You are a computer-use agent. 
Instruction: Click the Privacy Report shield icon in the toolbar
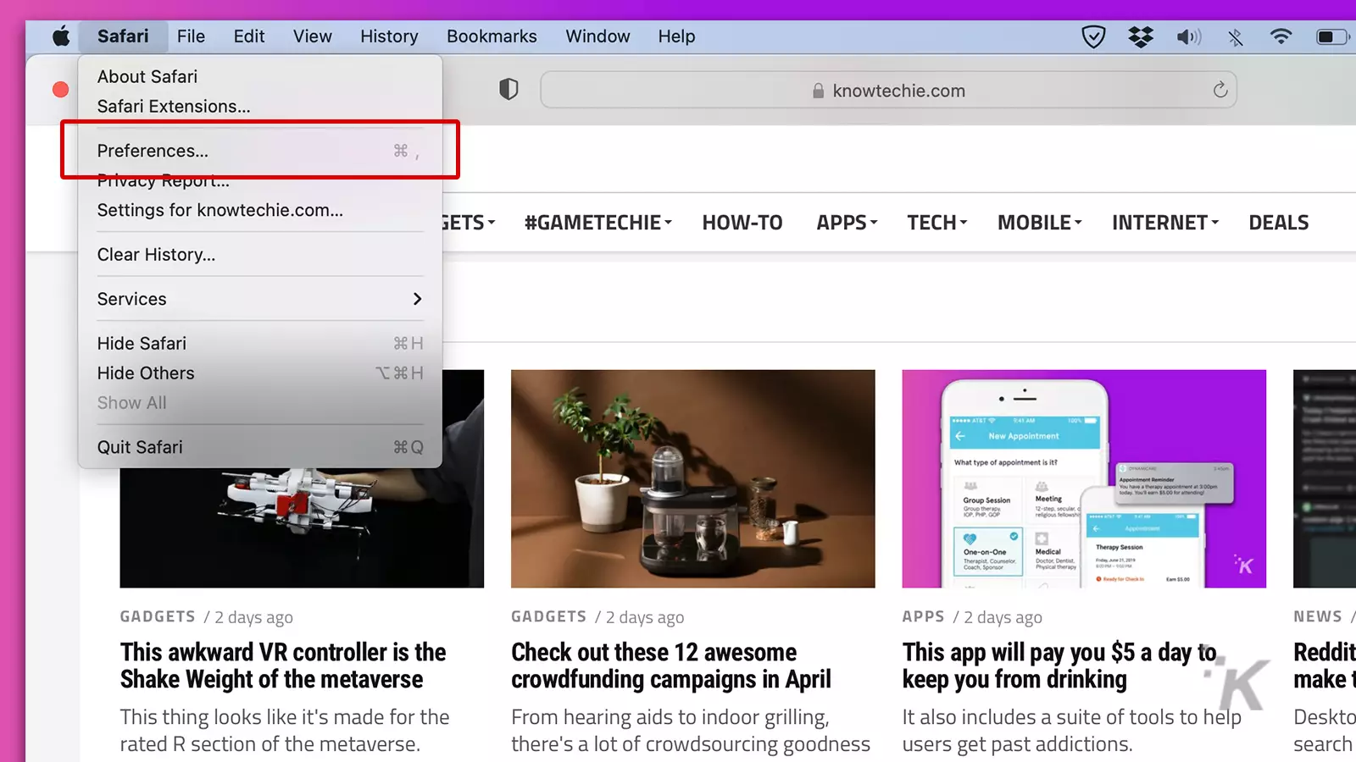[508, 89]
